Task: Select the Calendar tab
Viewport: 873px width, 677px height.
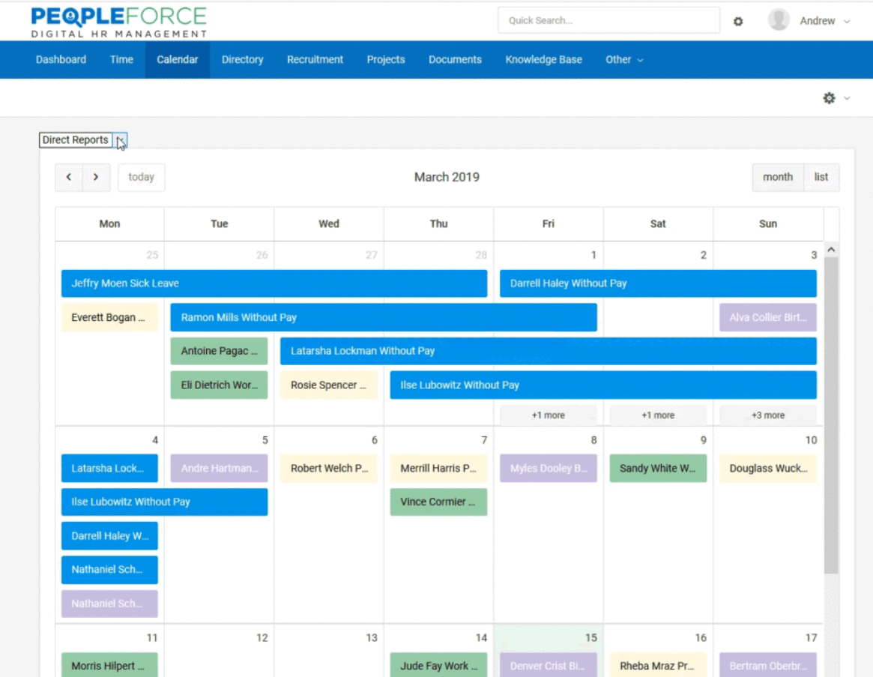Action: click(177, 60)
